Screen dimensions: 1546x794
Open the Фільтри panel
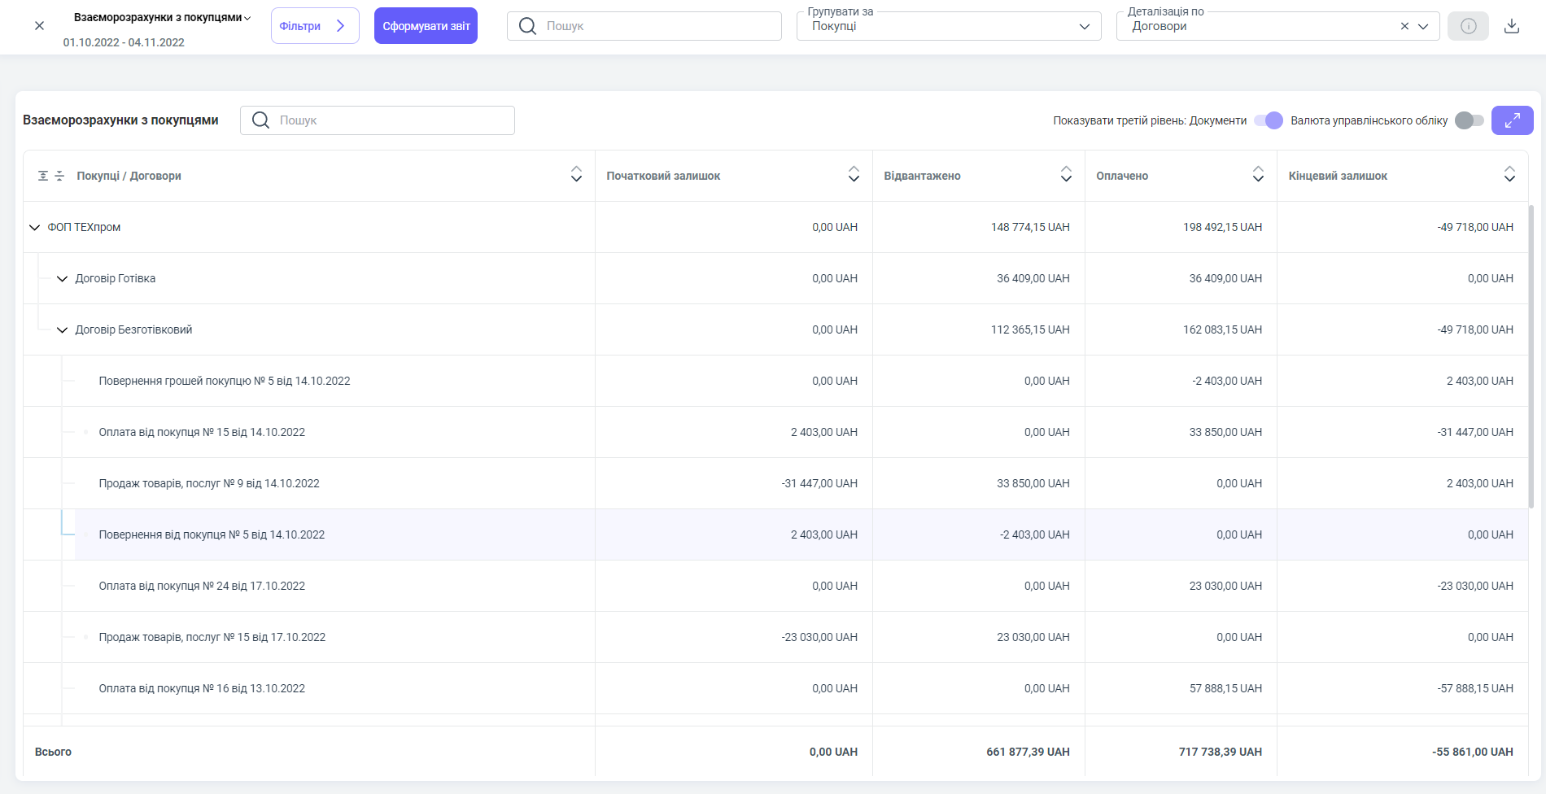[x=314, y=26]
